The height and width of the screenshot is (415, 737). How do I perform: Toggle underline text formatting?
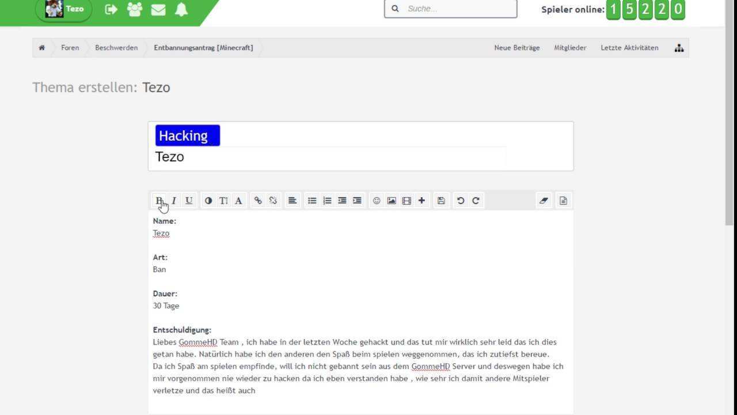pyautogui.click(x=189, y=201)
